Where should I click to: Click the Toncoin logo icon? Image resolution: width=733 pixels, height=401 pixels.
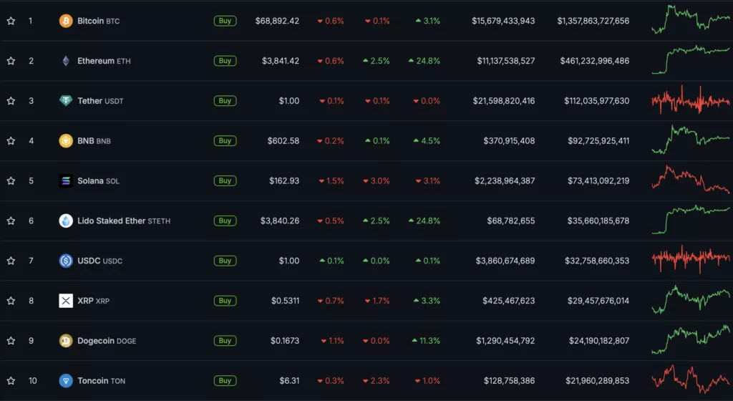pos(66,380)
